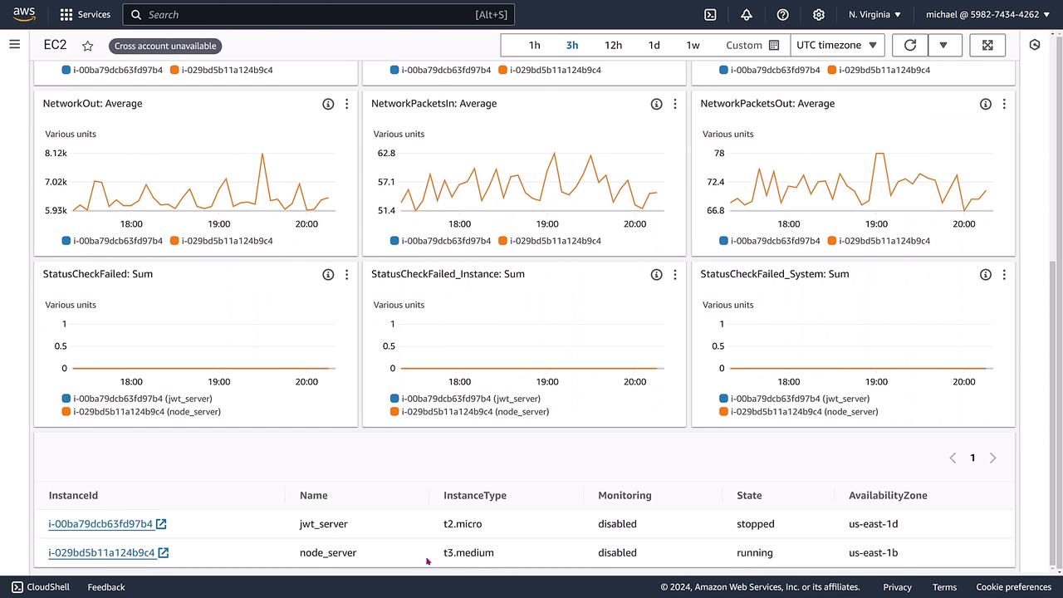Switch the time range to 12h

pyautogui.click(x=613, y=45)
